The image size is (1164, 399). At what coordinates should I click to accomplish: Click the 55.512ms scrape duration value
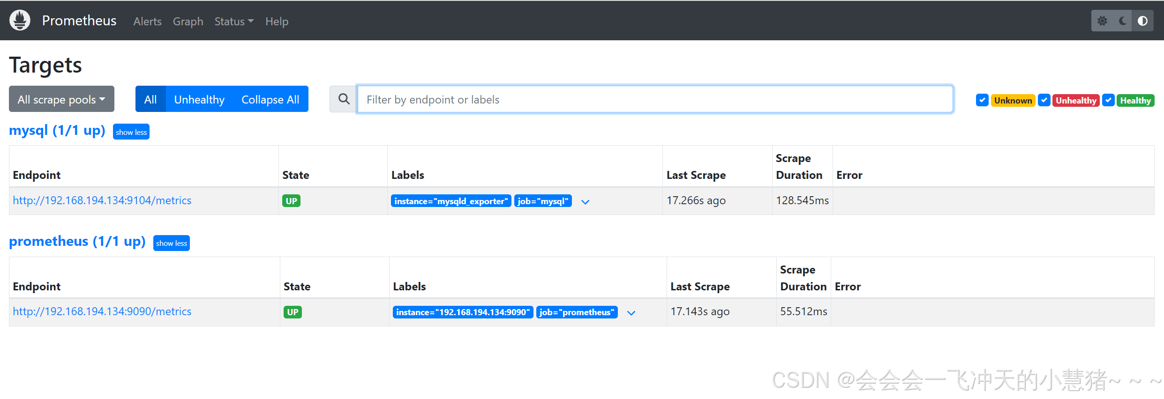pyautogui.click(x=804, y=311)
